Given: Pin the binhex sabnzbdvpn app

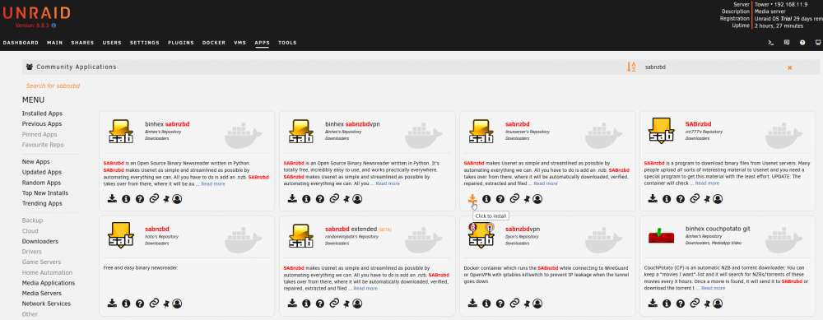Looking at the screenshot, I should coord(347,199).
